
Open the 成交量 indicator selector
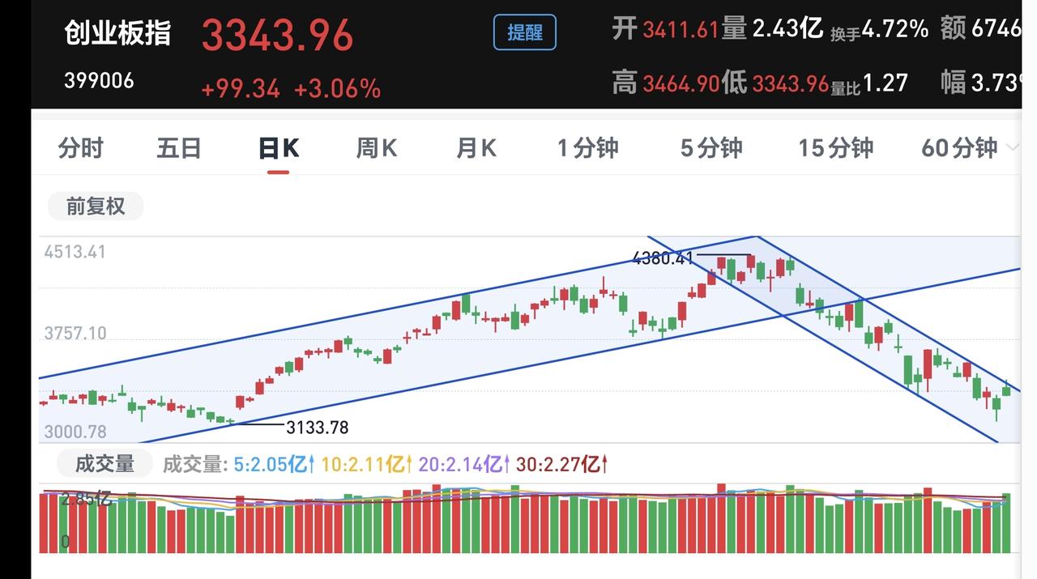pos(105,464)
